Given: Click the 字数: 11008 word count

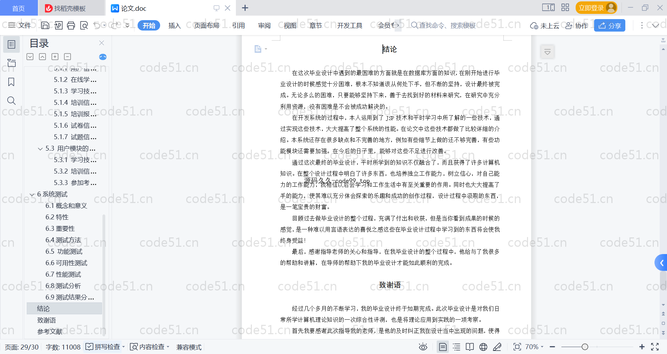Looking at the screenshot, I should click(x=63, y=347).
